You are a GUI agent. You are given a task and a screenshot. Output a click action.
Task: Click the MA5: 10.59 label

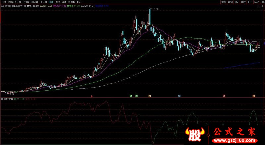pyautogui.click(x=33, y=6)
